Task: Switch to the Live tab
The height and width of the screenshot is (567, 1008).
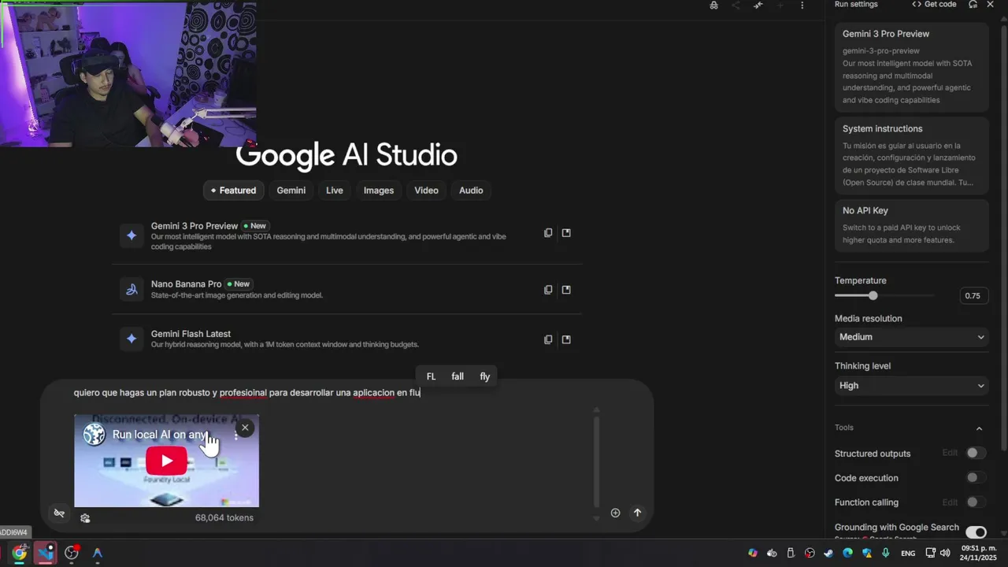Action: [x=335, y=191]
